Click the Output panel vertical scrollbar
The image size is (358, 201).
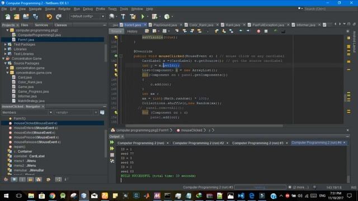pos(348,179)
